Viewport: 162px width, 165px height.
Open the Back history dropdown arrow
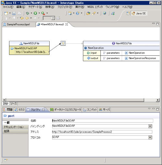[x=31, y=18]
